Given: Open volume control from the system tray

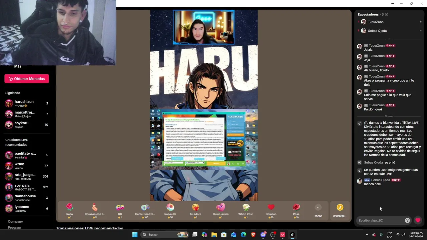Looking at the screenshot, I should 403,235.
